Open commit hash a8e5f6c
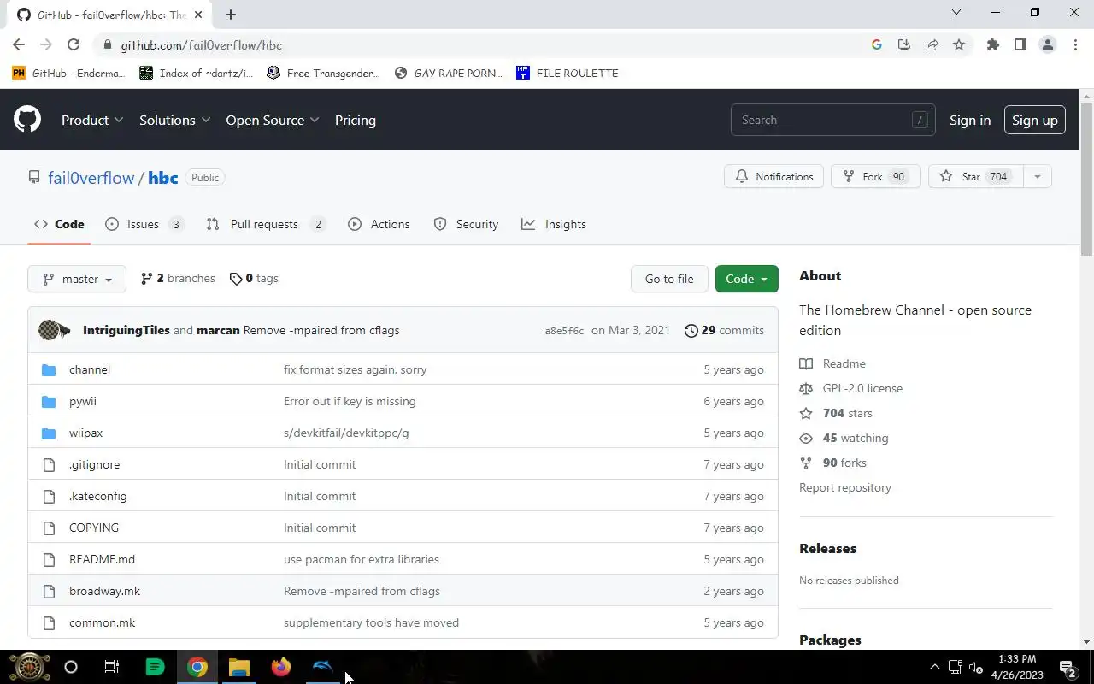 [x=564, y=331]
